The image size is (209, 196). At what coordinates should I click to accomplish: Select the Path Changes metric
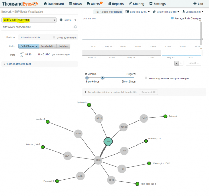29,46
